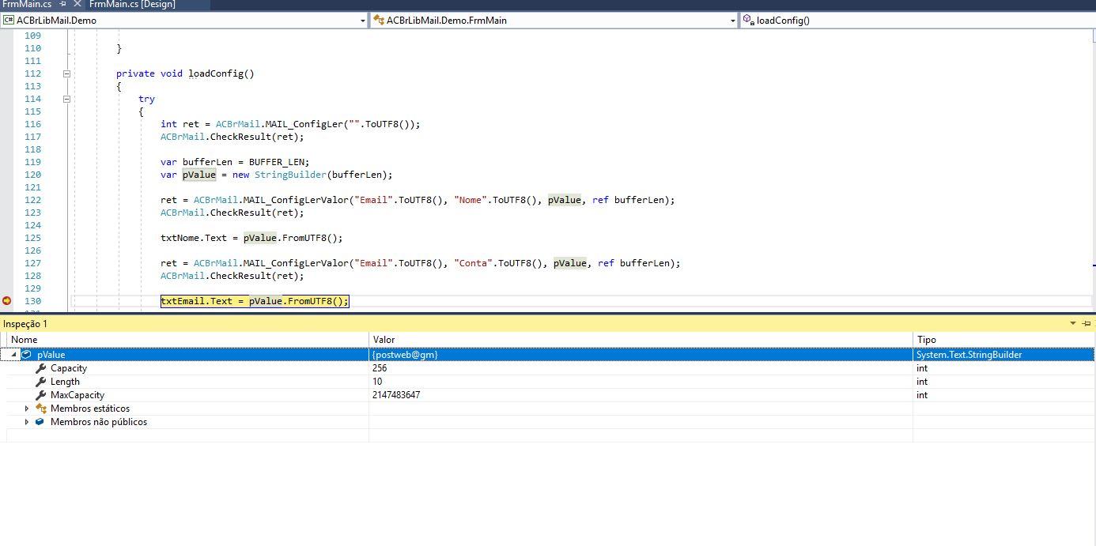Select the FrmMain.cs code tab

(x=27, y=4)
